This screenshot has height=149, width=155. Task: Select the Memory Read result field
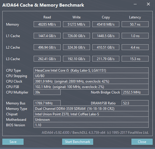(47, 24)
